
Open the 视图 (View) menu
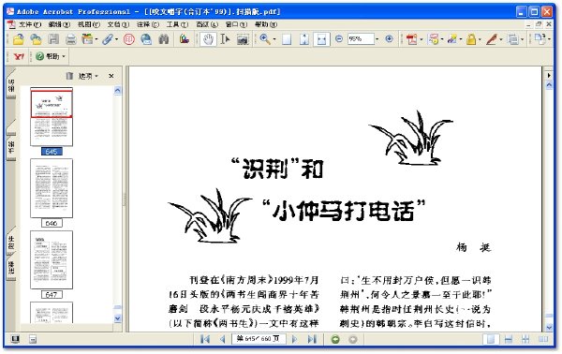pos(89,24)
